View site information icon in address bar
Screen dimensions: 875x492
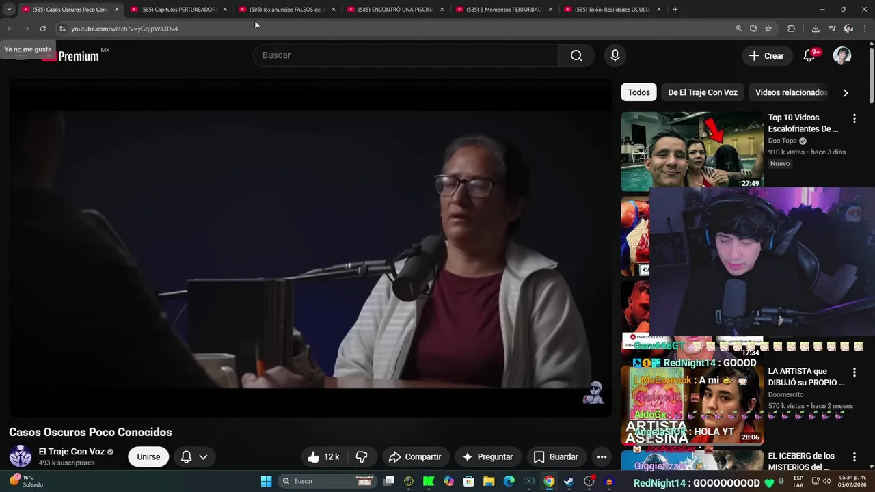pos(62,29)
